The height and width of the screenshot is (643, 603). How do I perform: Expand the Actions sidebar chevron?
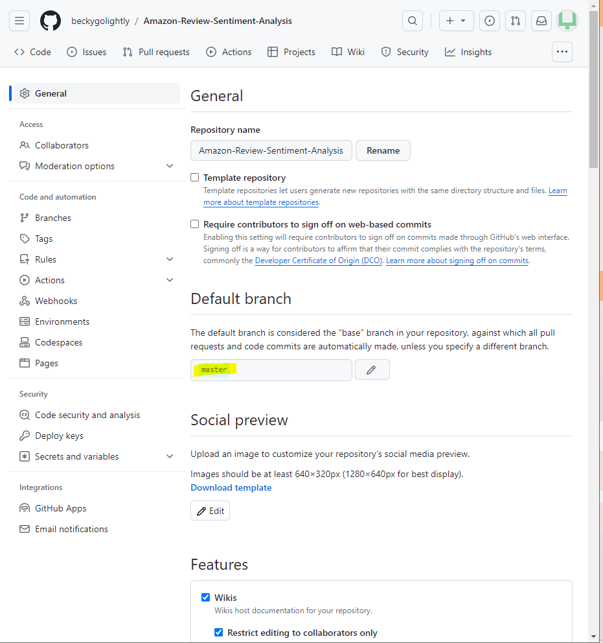(170, 280)
